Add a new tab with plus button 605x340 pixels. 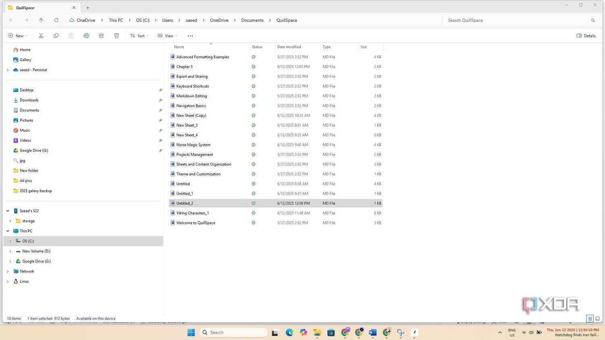click(88, 8)
